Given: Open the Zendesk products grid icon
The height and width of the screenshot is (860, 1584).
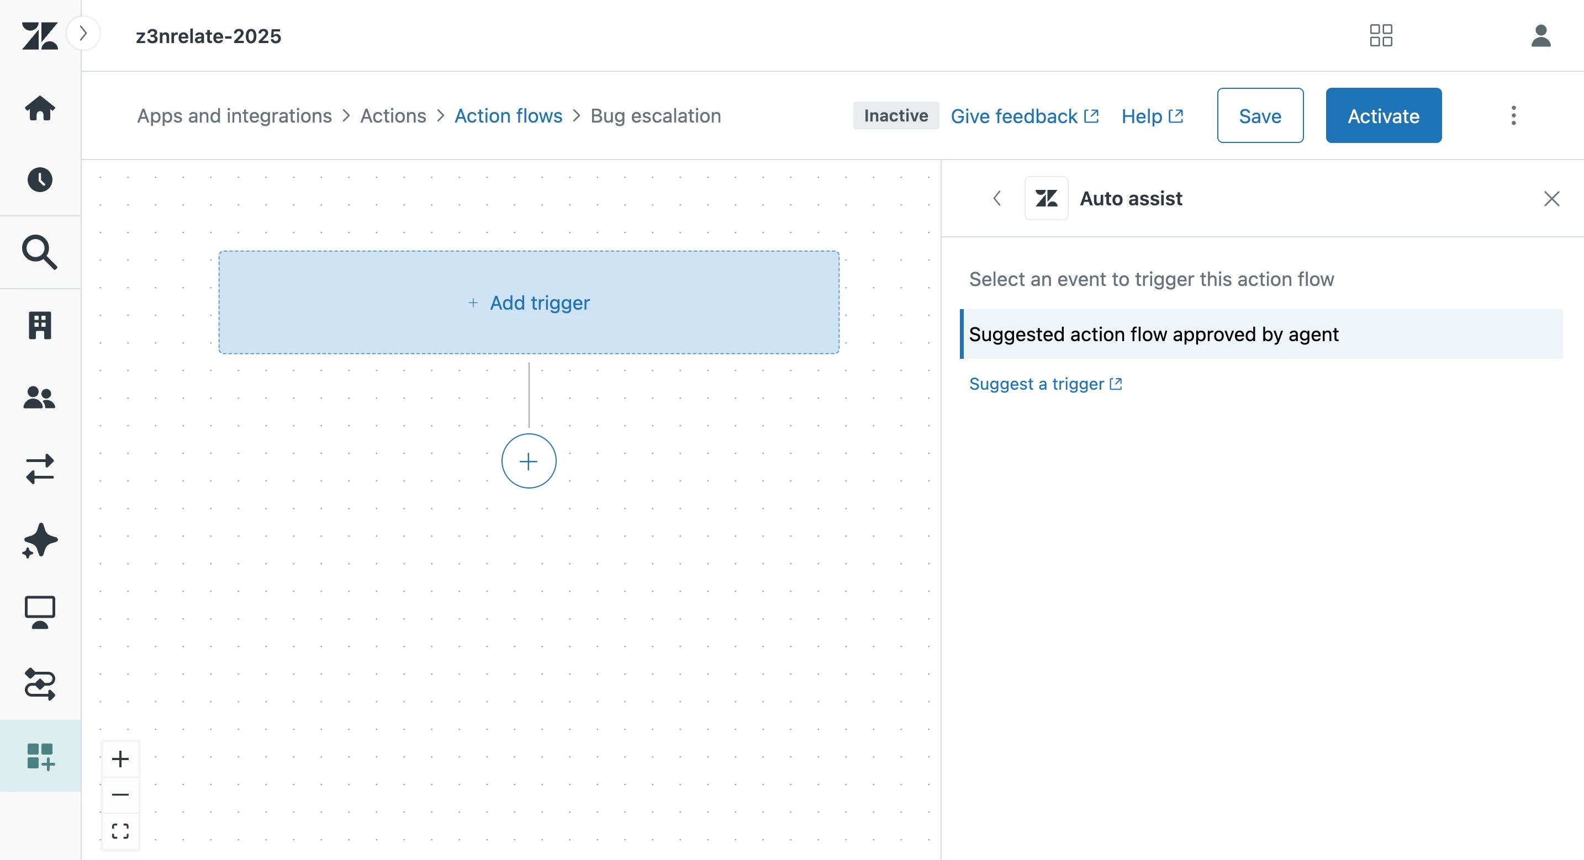Looking at the screenshot, I should (x=1380, y=36).
